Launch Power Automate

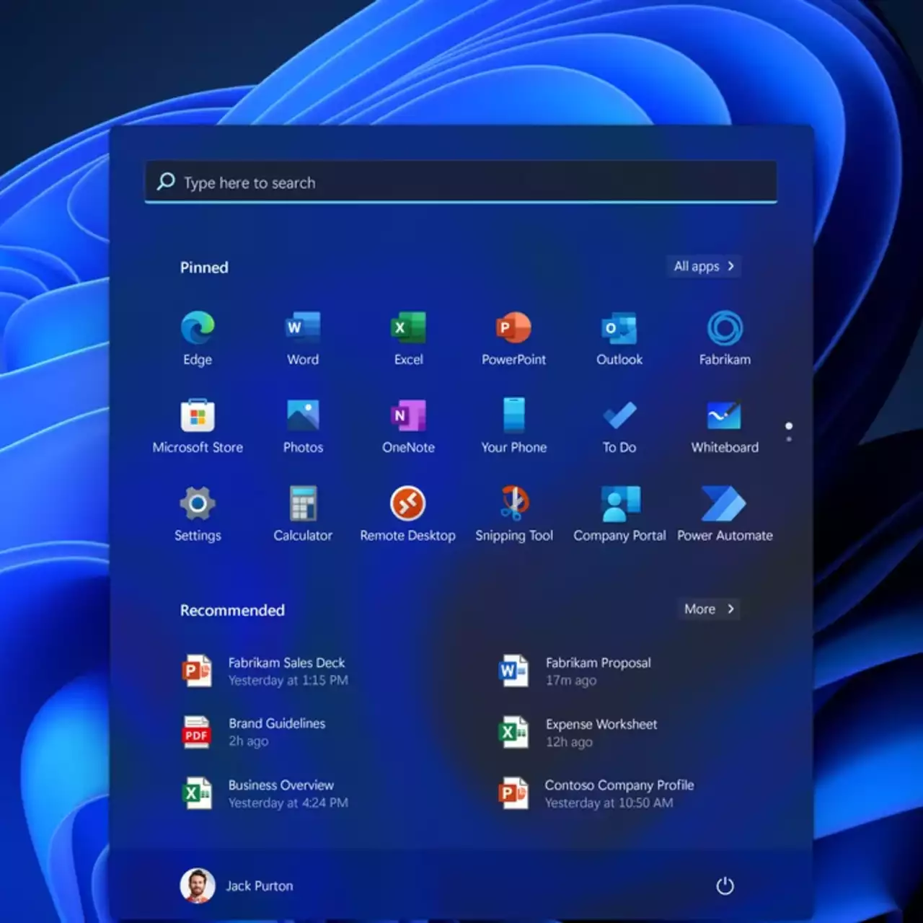point(725,514)
